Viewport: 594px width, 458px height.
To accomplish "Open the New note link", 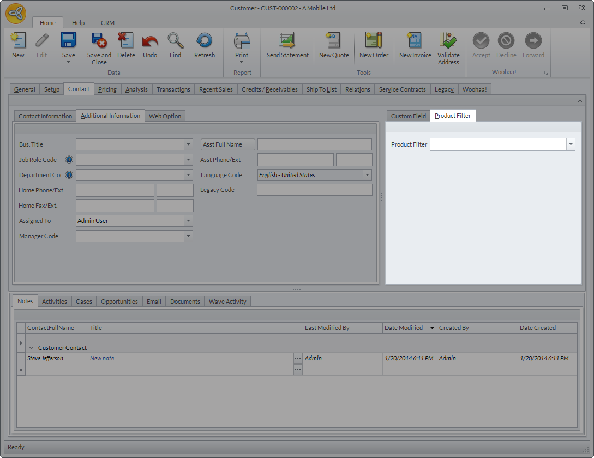I will tap(102, 358).
